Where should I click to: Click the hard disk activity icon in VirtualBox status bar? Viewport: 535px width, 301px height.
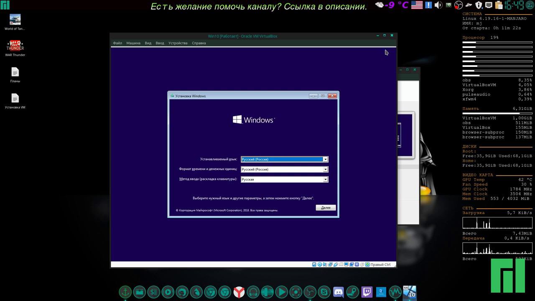tap(314, 264)
